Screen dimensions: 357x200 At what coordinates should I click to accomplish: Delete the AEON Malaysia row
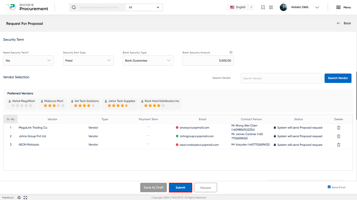point(338,145)
